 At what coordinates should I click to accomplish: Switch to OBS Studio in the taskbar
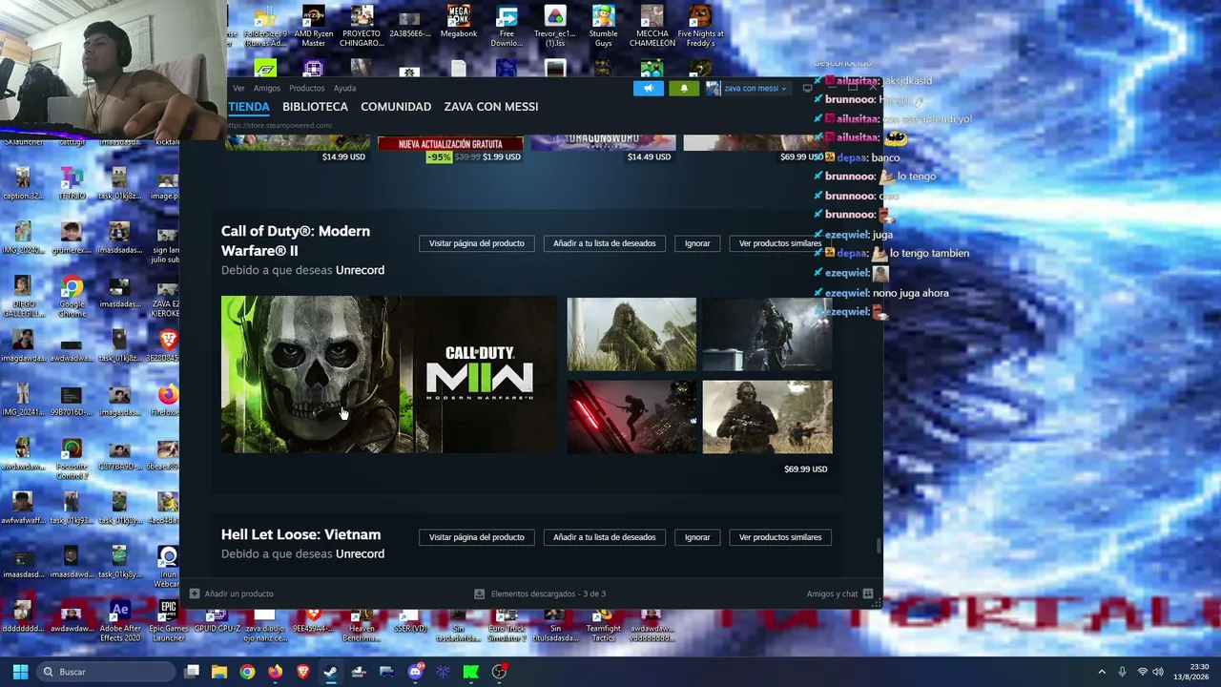click(x=499, y=672)
